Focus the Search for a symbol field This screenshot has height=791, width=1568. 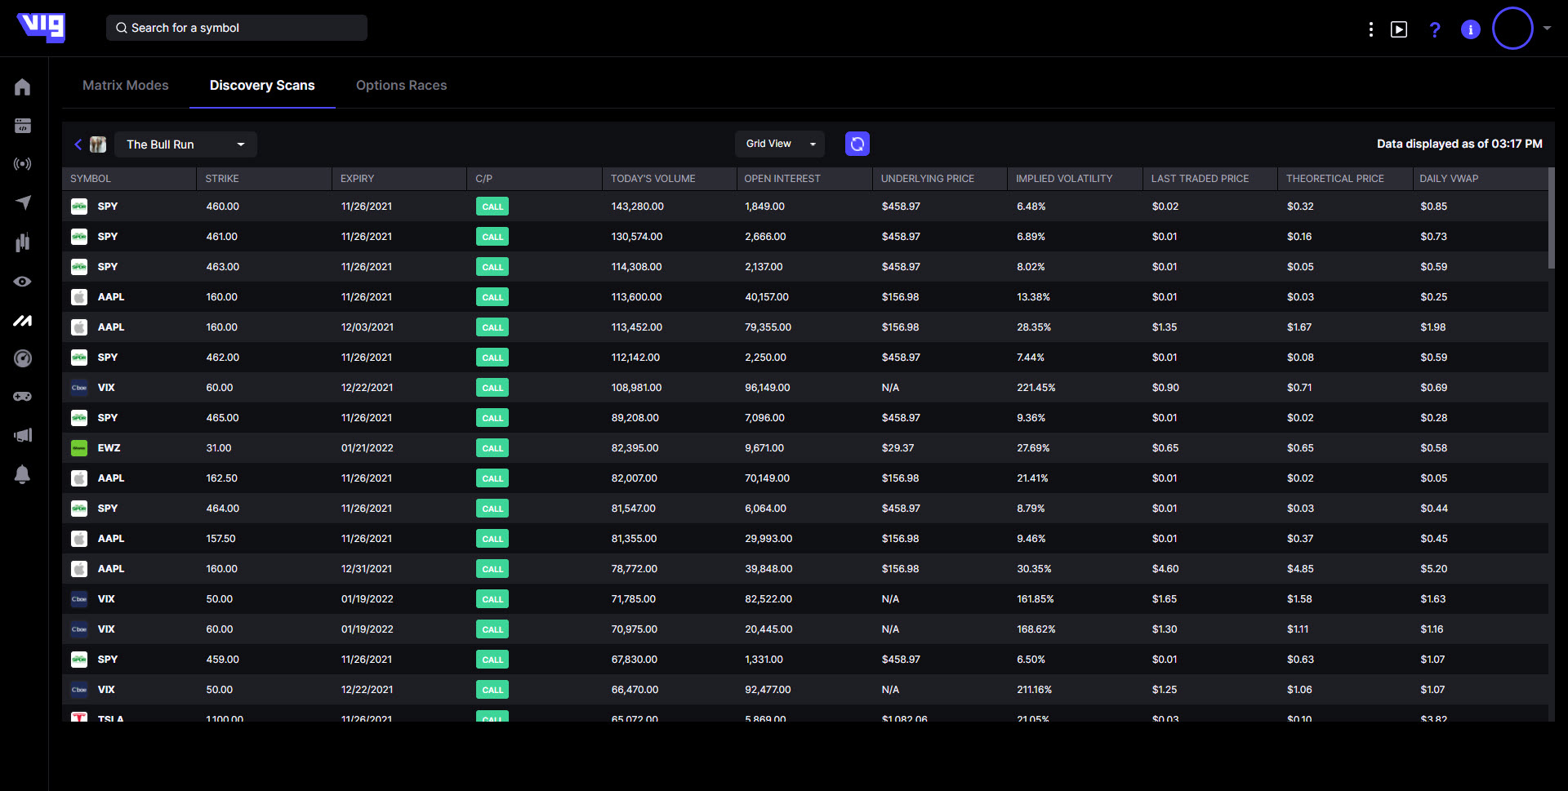237,28
